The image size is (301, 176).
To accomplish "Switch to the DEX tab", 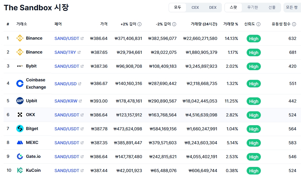I will [x=213, y=8].
